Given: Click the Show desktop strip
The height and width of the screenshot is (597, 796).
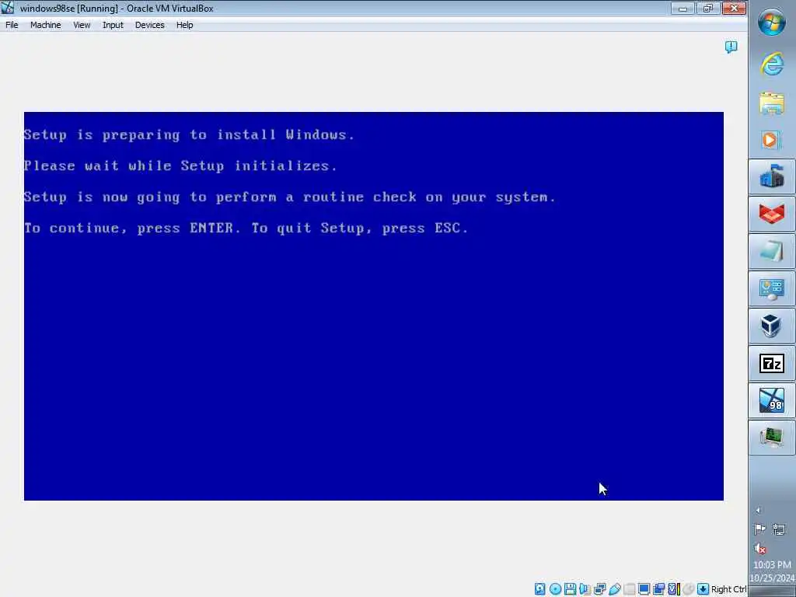Looking at the screenshot, I should [772, 592].
